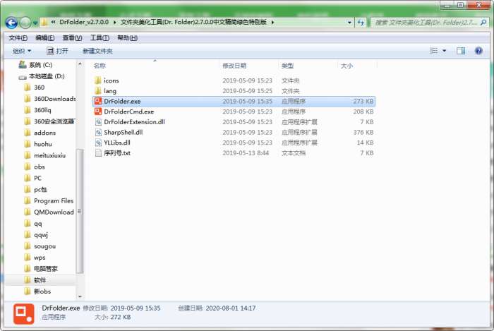Open the 360 folder in the sidebar

point(35,88)
